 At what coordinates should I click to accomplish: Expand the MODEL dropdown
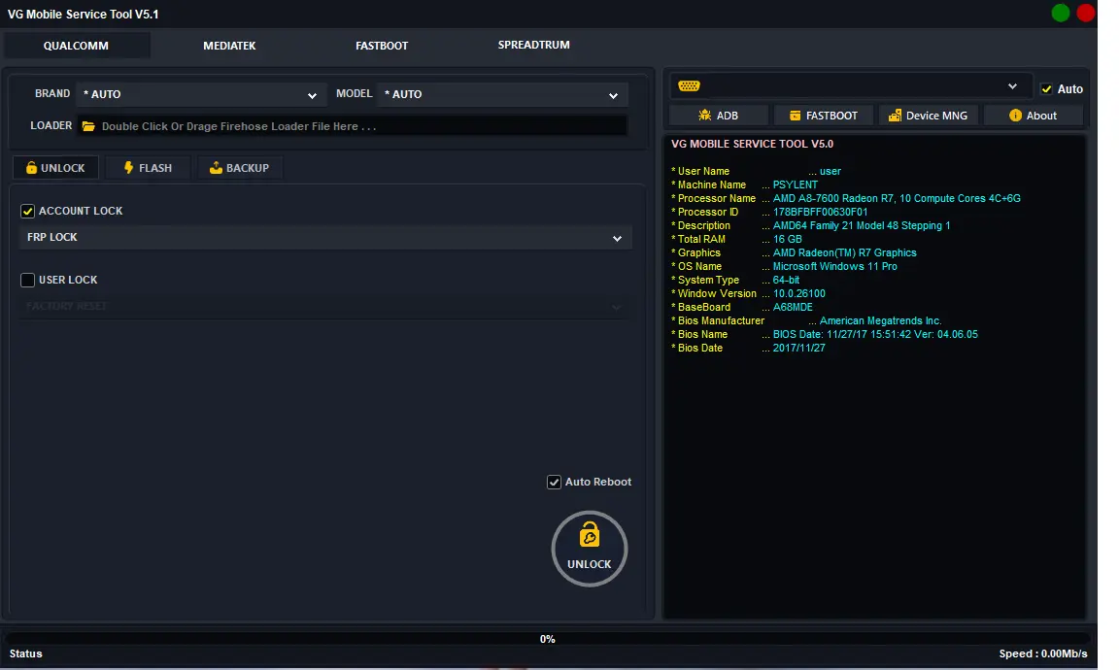[x=502, y=95]
